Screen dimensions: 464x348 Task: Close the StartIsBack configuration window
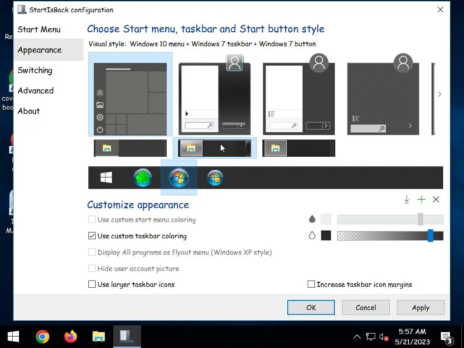tap(440, 10)
